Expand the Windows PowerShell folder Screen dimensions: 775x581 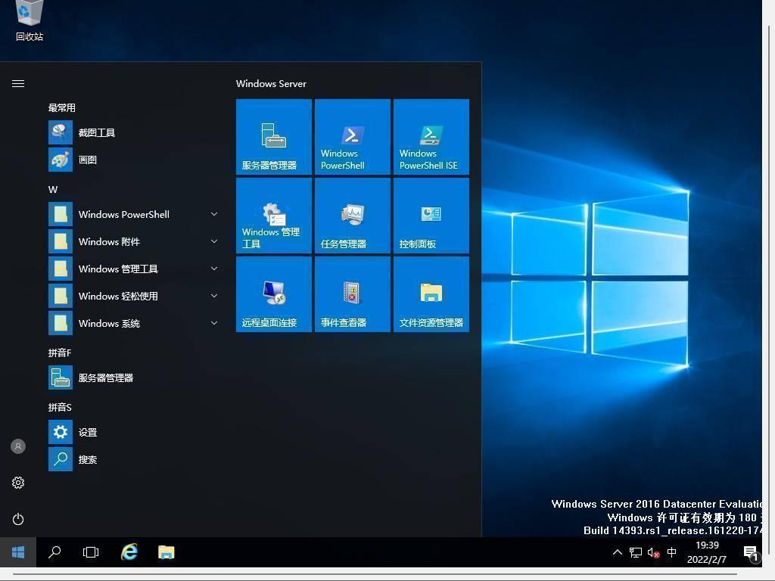coord(133,214)
